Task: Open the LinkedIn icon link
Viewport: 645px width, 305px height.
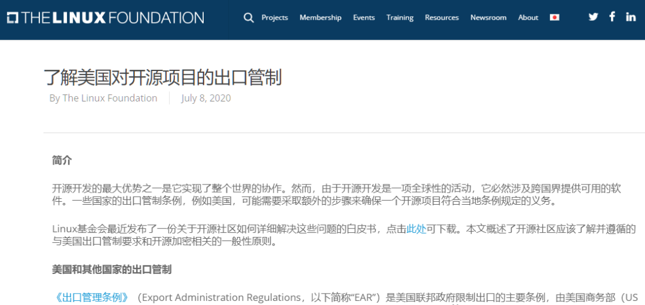Action: tap(631, 17)
